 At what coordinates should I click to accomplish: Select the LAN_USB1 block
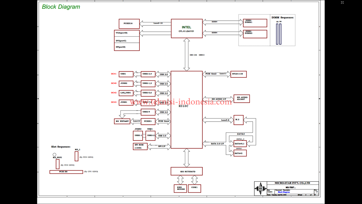pos(126,93)
